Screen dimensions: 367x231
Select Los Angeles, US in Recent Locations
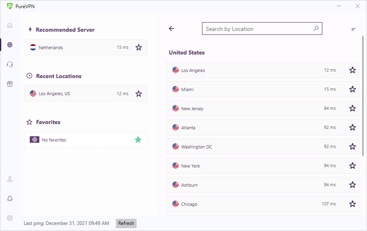tap(86, 93)
